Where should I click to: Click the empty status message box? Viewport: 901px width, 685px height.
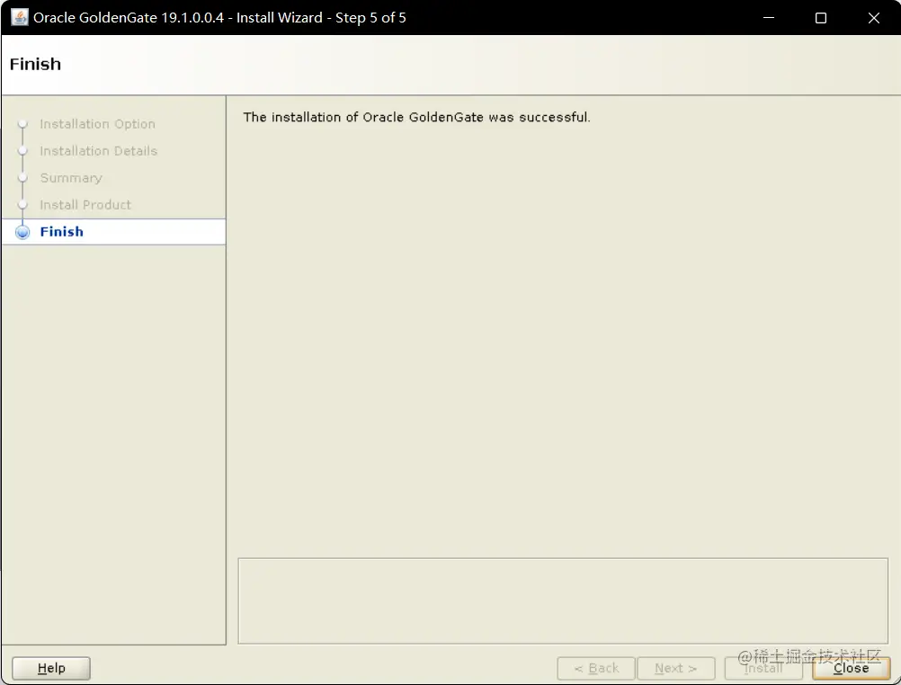click(x=562, y=600)
